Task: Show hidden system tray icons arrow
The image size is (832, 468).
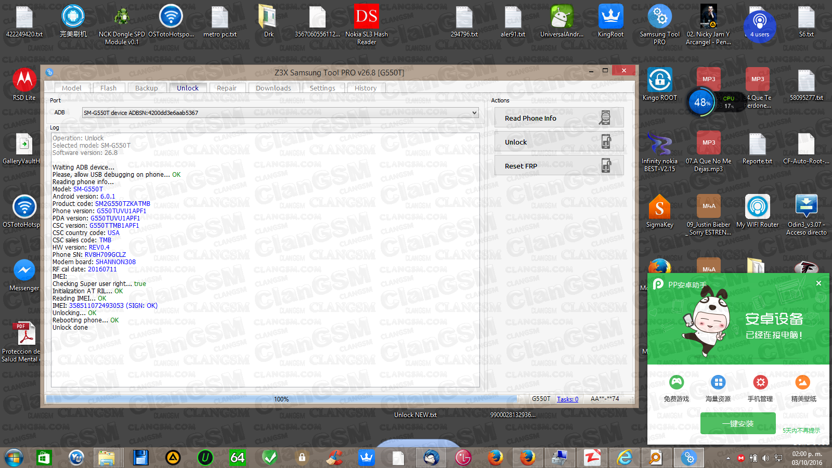Action: pos(728,458)
